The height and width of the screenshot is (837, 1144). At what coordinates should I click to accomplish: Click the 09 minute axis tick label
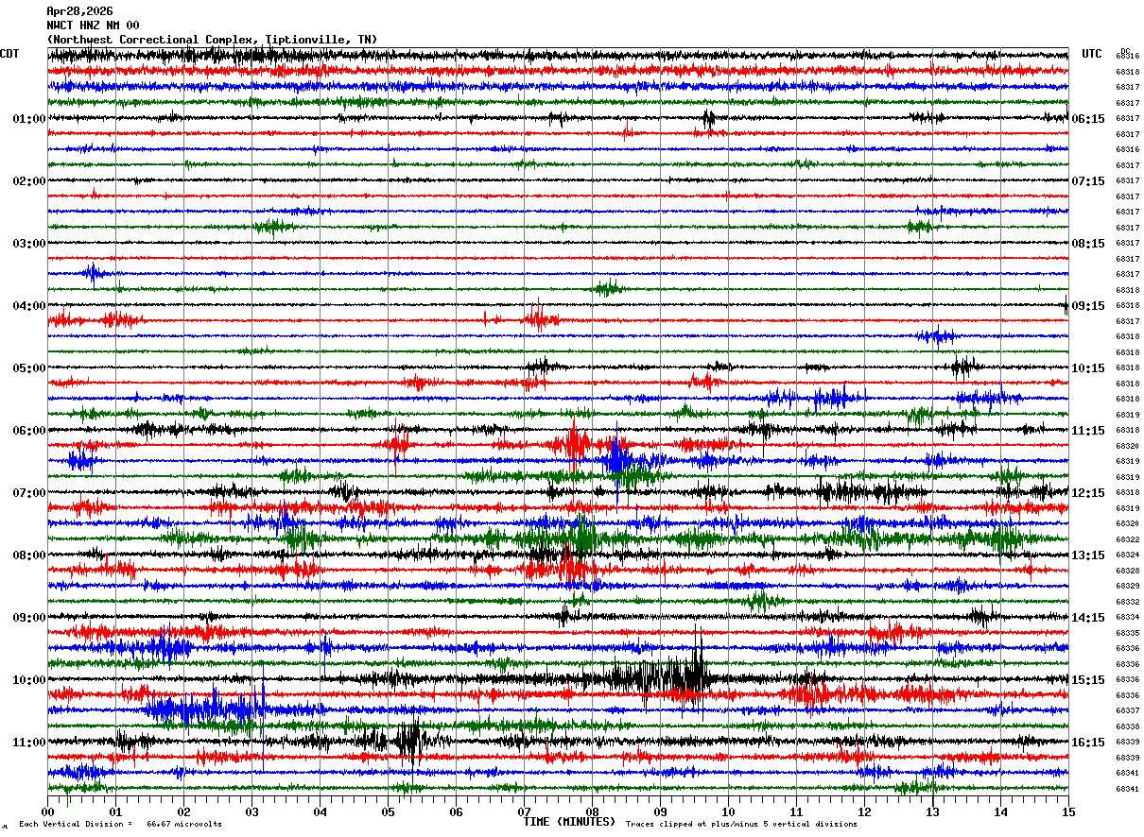(x=660, y=811)
